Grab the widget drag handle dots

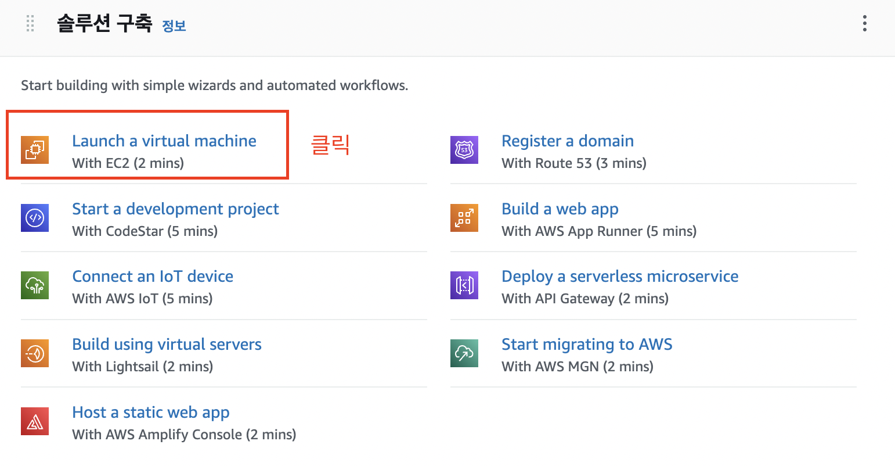pyautogui.click(x=30, y=24)
